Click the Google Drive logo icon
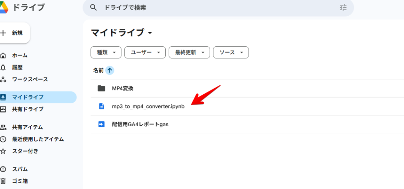The width and height of the screenshot is (404, 189). tap(4, 7)
